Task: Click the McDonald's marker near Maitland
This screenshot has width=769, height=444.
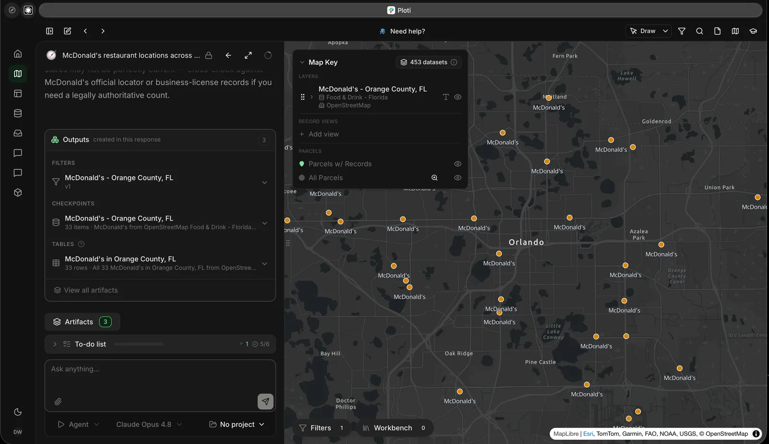Action: 548,98
